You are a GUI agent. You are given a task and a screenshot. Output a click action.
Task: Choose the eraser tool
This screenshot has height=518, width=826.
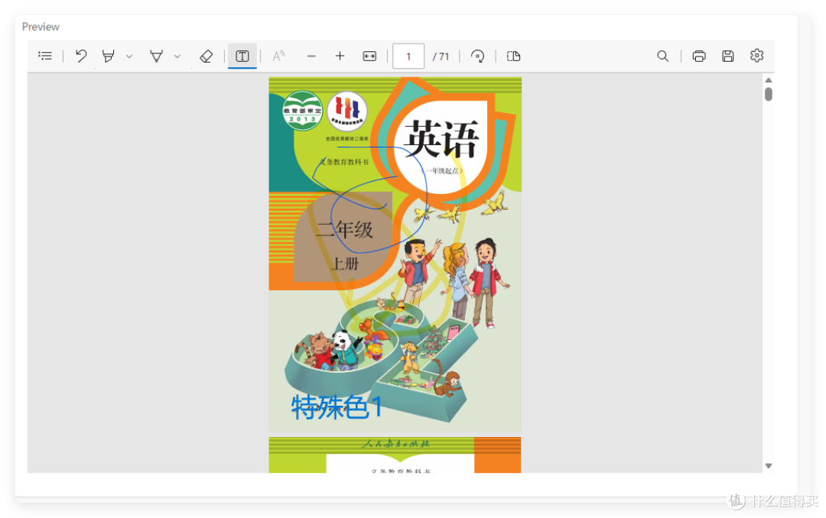205,56
